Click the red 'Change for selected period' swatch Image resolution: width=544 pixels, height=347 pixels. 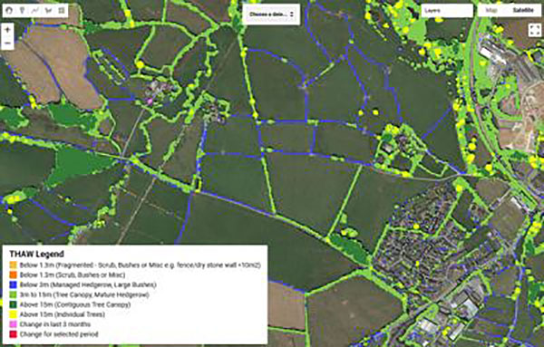pos(14,334)
